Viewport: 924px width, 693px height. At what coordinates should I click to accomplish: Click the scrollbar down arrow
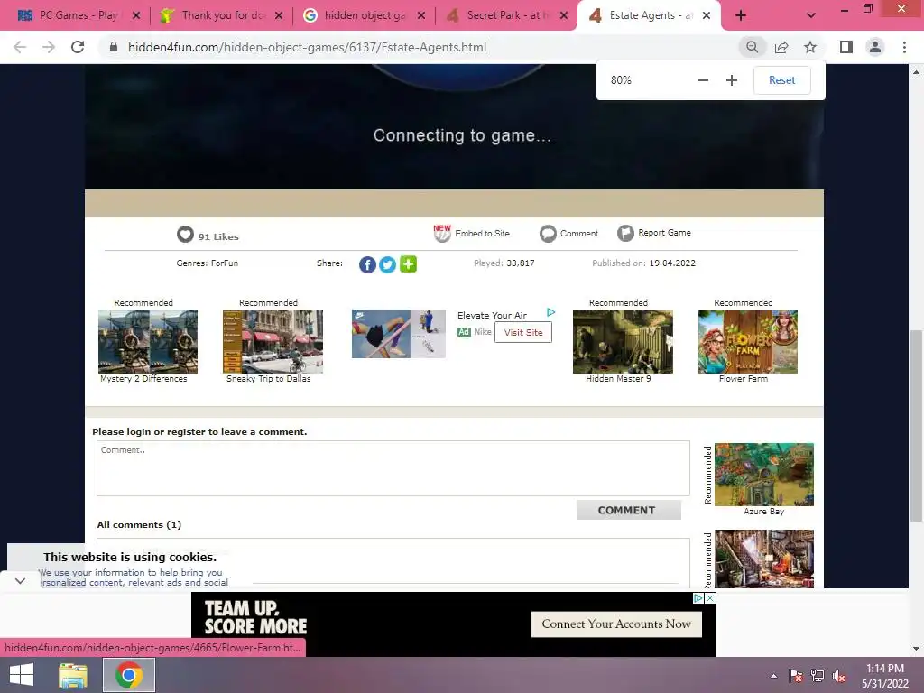tap(916, 649)
